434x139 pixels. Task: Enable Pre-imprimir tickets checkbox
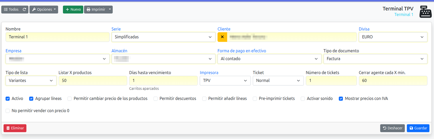coord(255,99)
